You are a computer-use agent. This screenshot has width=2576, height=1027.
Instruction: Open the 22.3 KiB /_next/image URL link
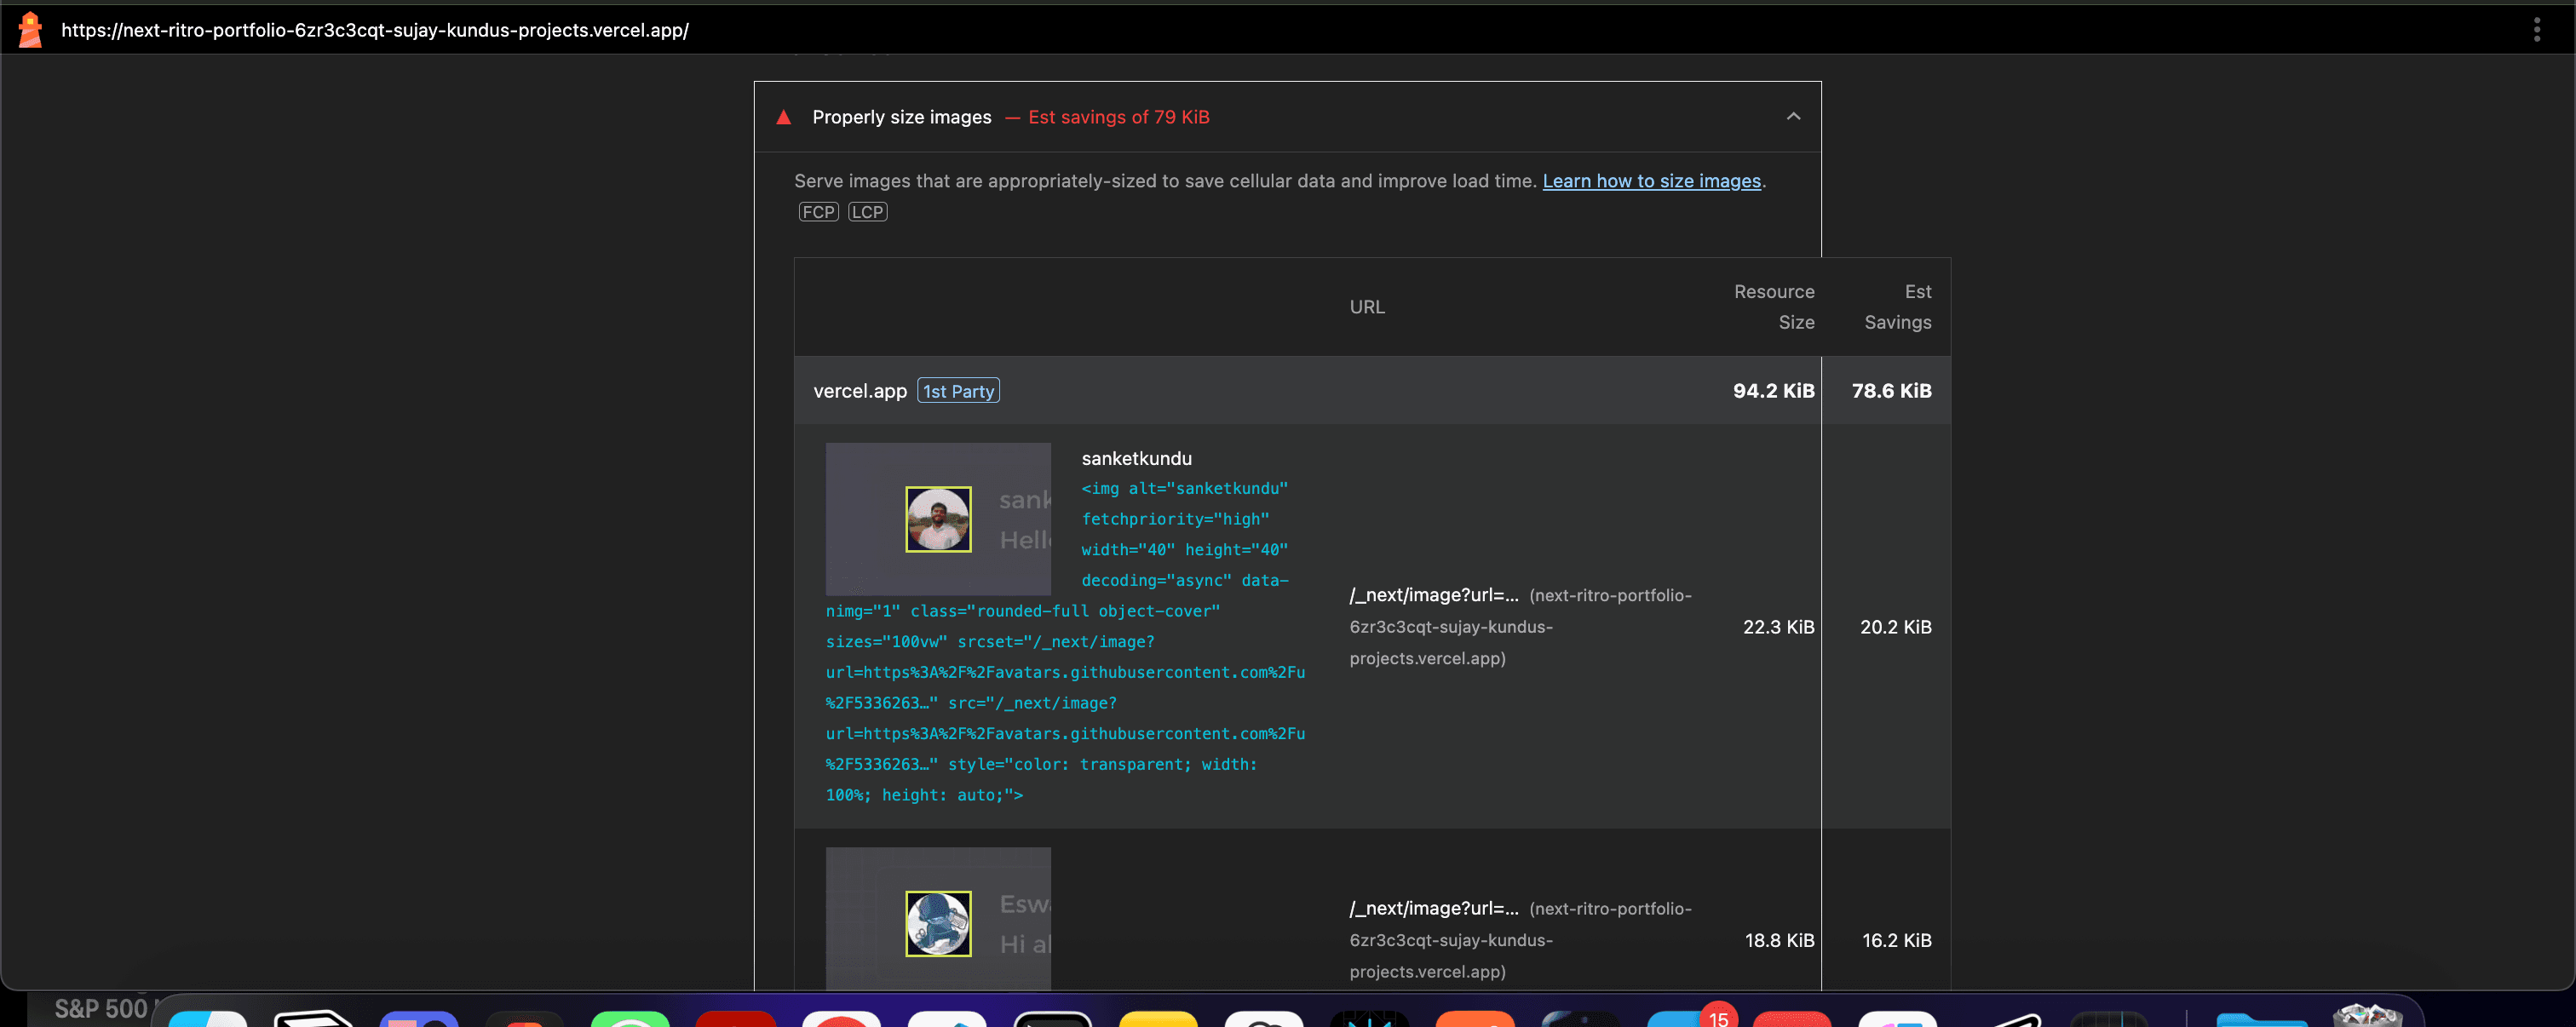click(x=1433, y=595)
